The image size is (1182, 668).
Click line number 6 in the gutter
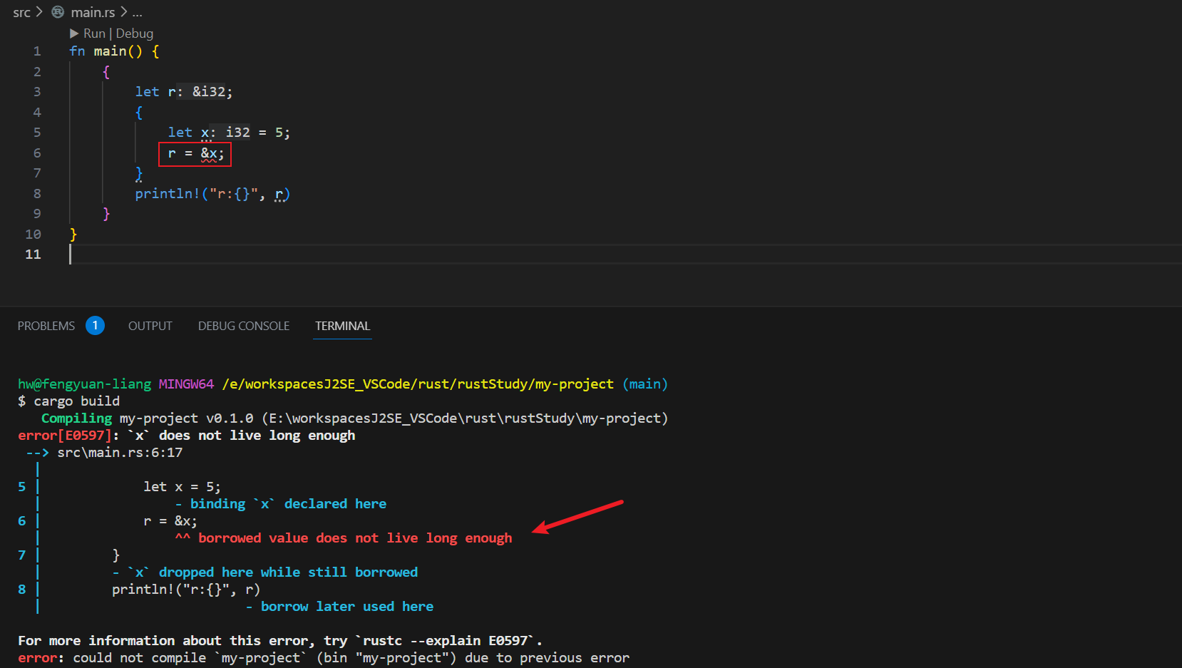point(37,153)
